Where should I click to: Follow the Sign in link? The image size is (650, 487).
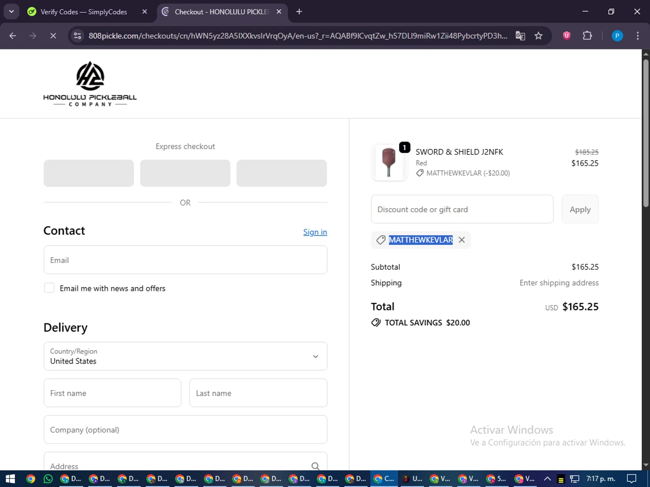(315, 232)
